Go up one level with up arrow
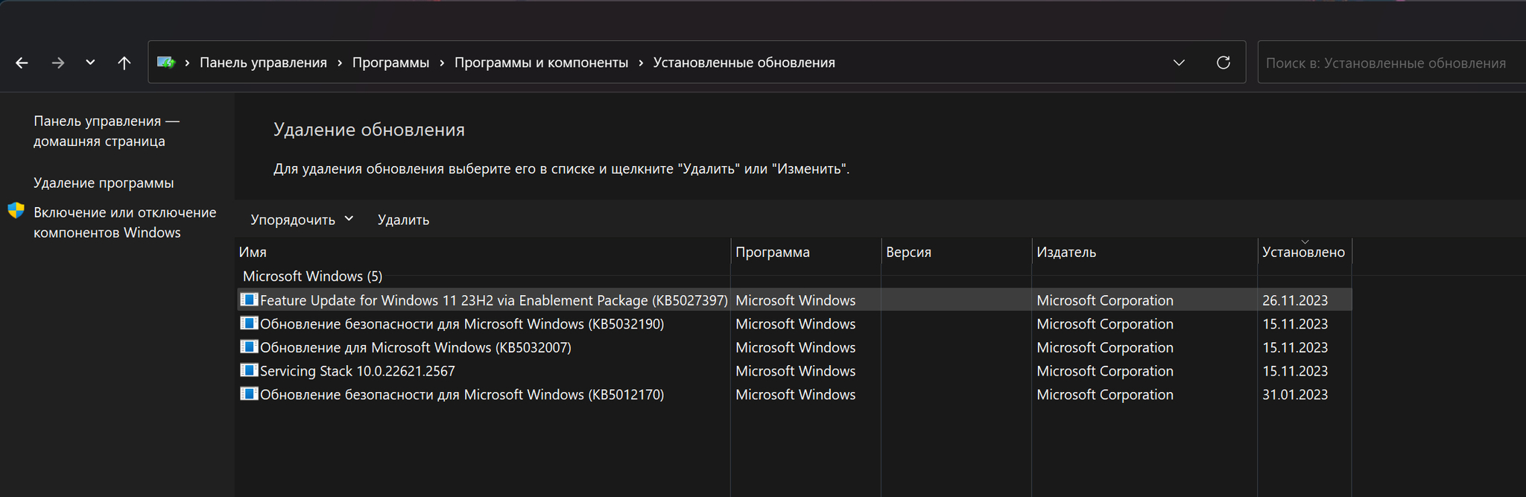The height and width of the screenshot is (497, 1526). point(124,63)
